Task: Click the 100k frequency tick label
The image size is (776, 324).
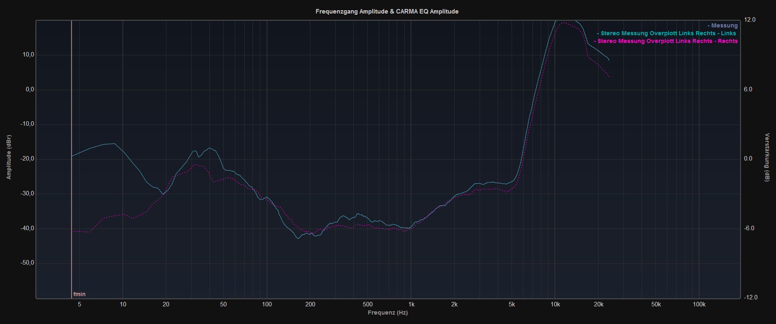Action: pos(699,304)
